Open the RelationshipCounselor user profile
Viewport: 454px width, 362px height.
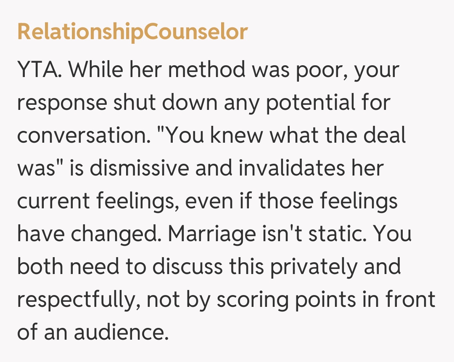point(132,32)
